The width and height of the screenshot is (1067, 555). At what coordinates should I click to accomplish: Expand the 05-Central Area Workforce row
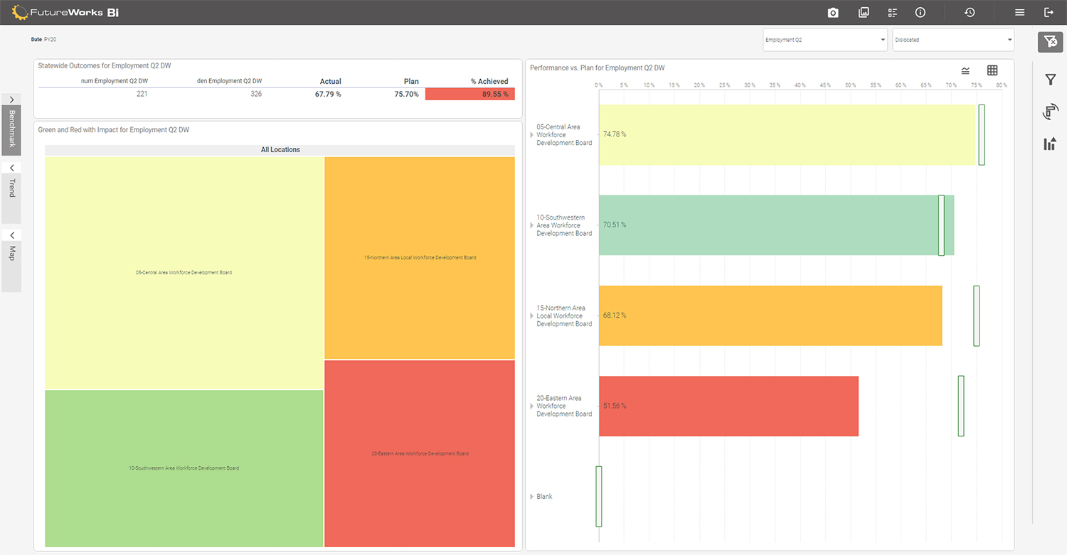click(530, 134)
